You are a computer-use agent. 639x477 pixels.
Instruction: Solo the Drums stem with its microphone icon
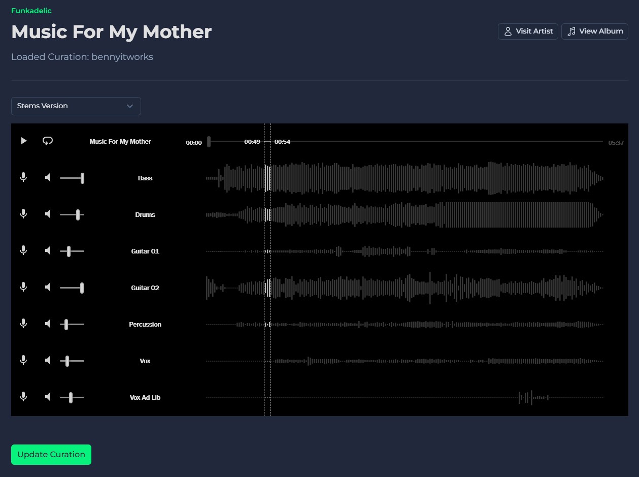click(23, 214)
